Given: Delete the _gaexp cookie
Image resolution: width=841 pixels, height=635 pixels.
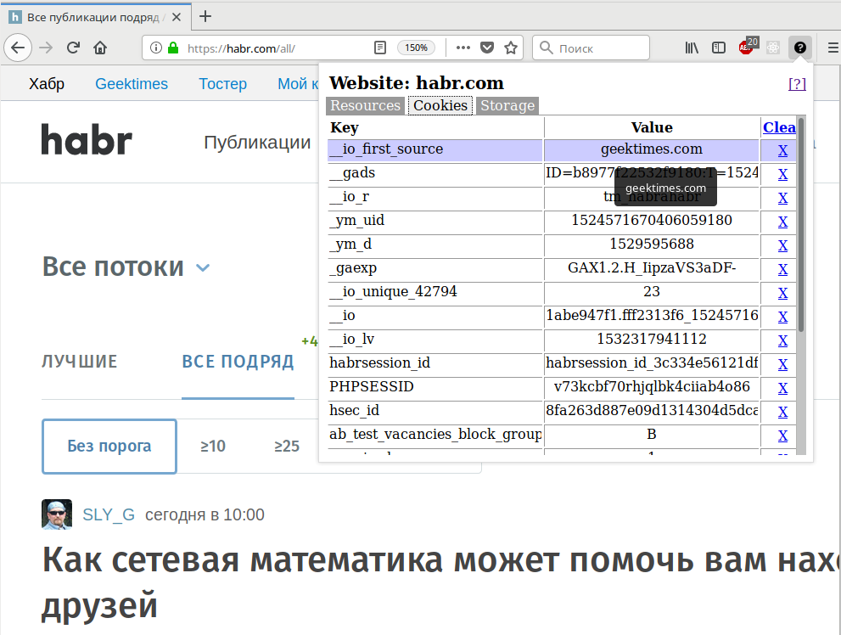Looking at the screenshot, I should coord(782,269).
